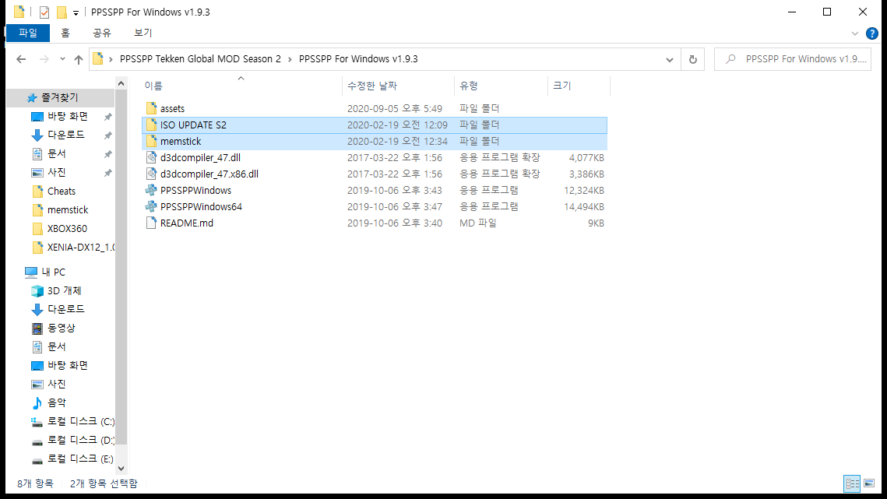The image size is (887, 499).
Task: Click the forward navigation arrow
Action: (44, 59)
